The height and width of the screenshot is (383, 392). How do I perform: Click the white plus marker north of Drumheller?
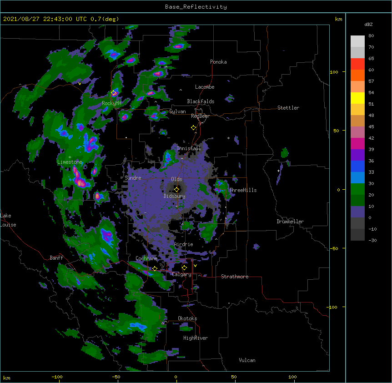[278, 171]
